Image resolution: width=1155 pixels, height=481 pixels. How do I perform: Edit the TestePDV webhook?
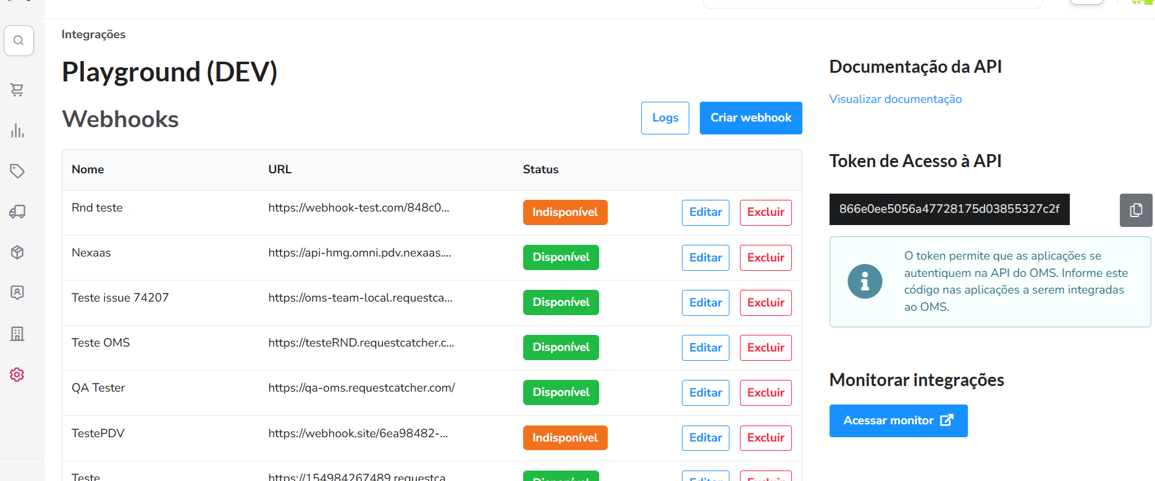coord(705,438)
